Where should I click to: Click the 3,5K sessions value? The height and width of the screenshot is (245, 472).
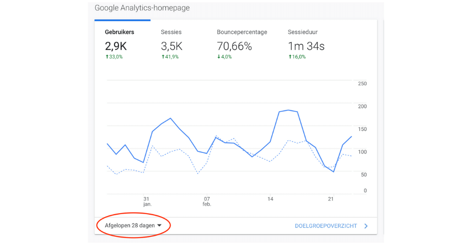(x=172, y=46)
